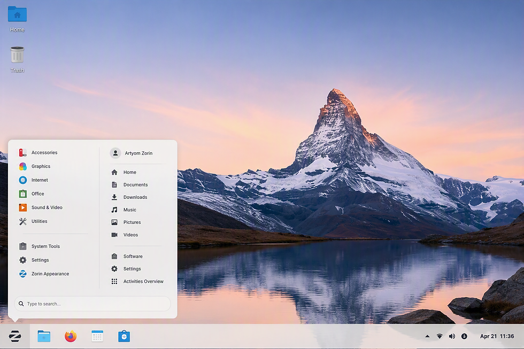Click the Internet blue globe icon

22,180
